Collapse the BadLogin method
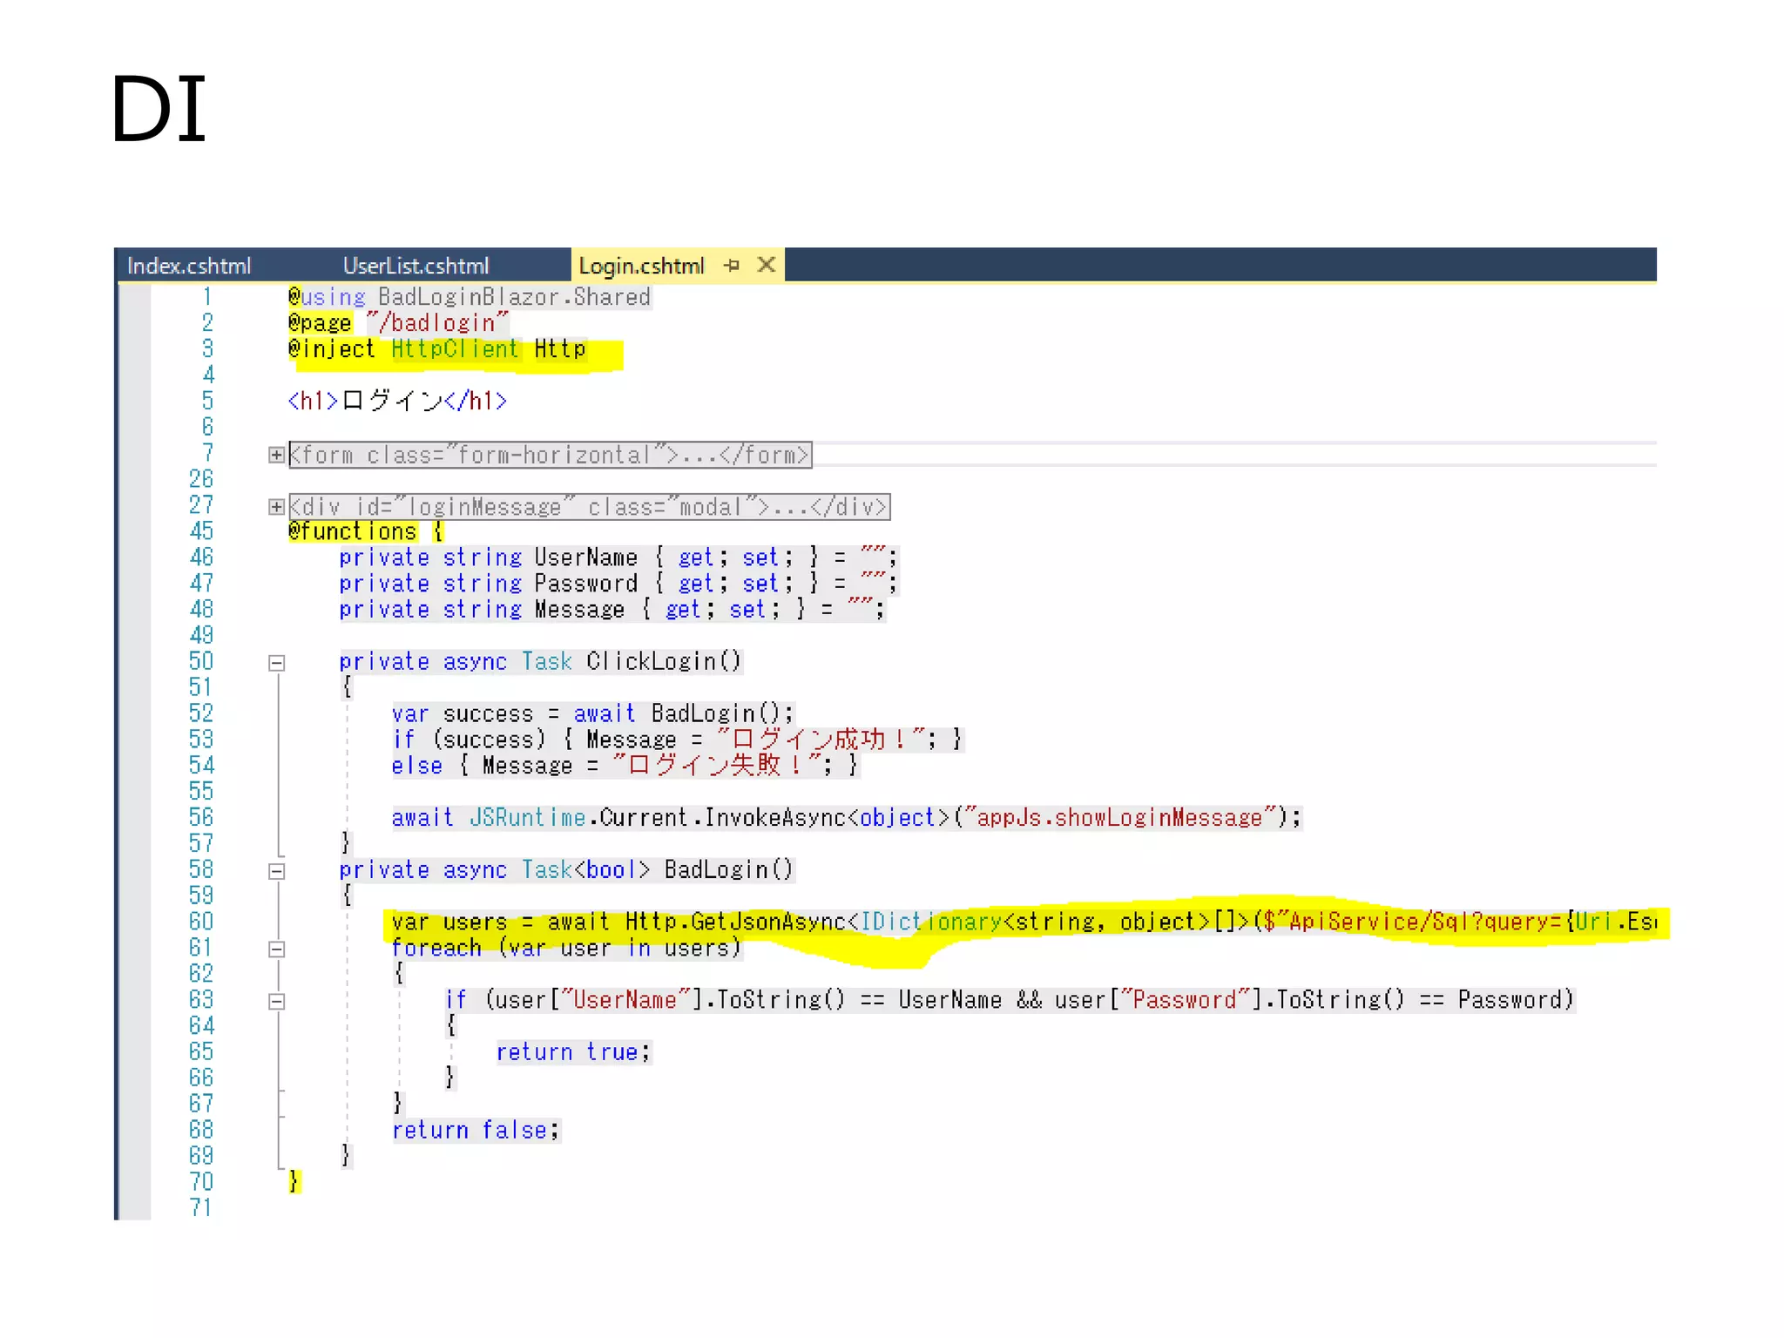This screenshot has height=1338, width=1784. (276, 871)
